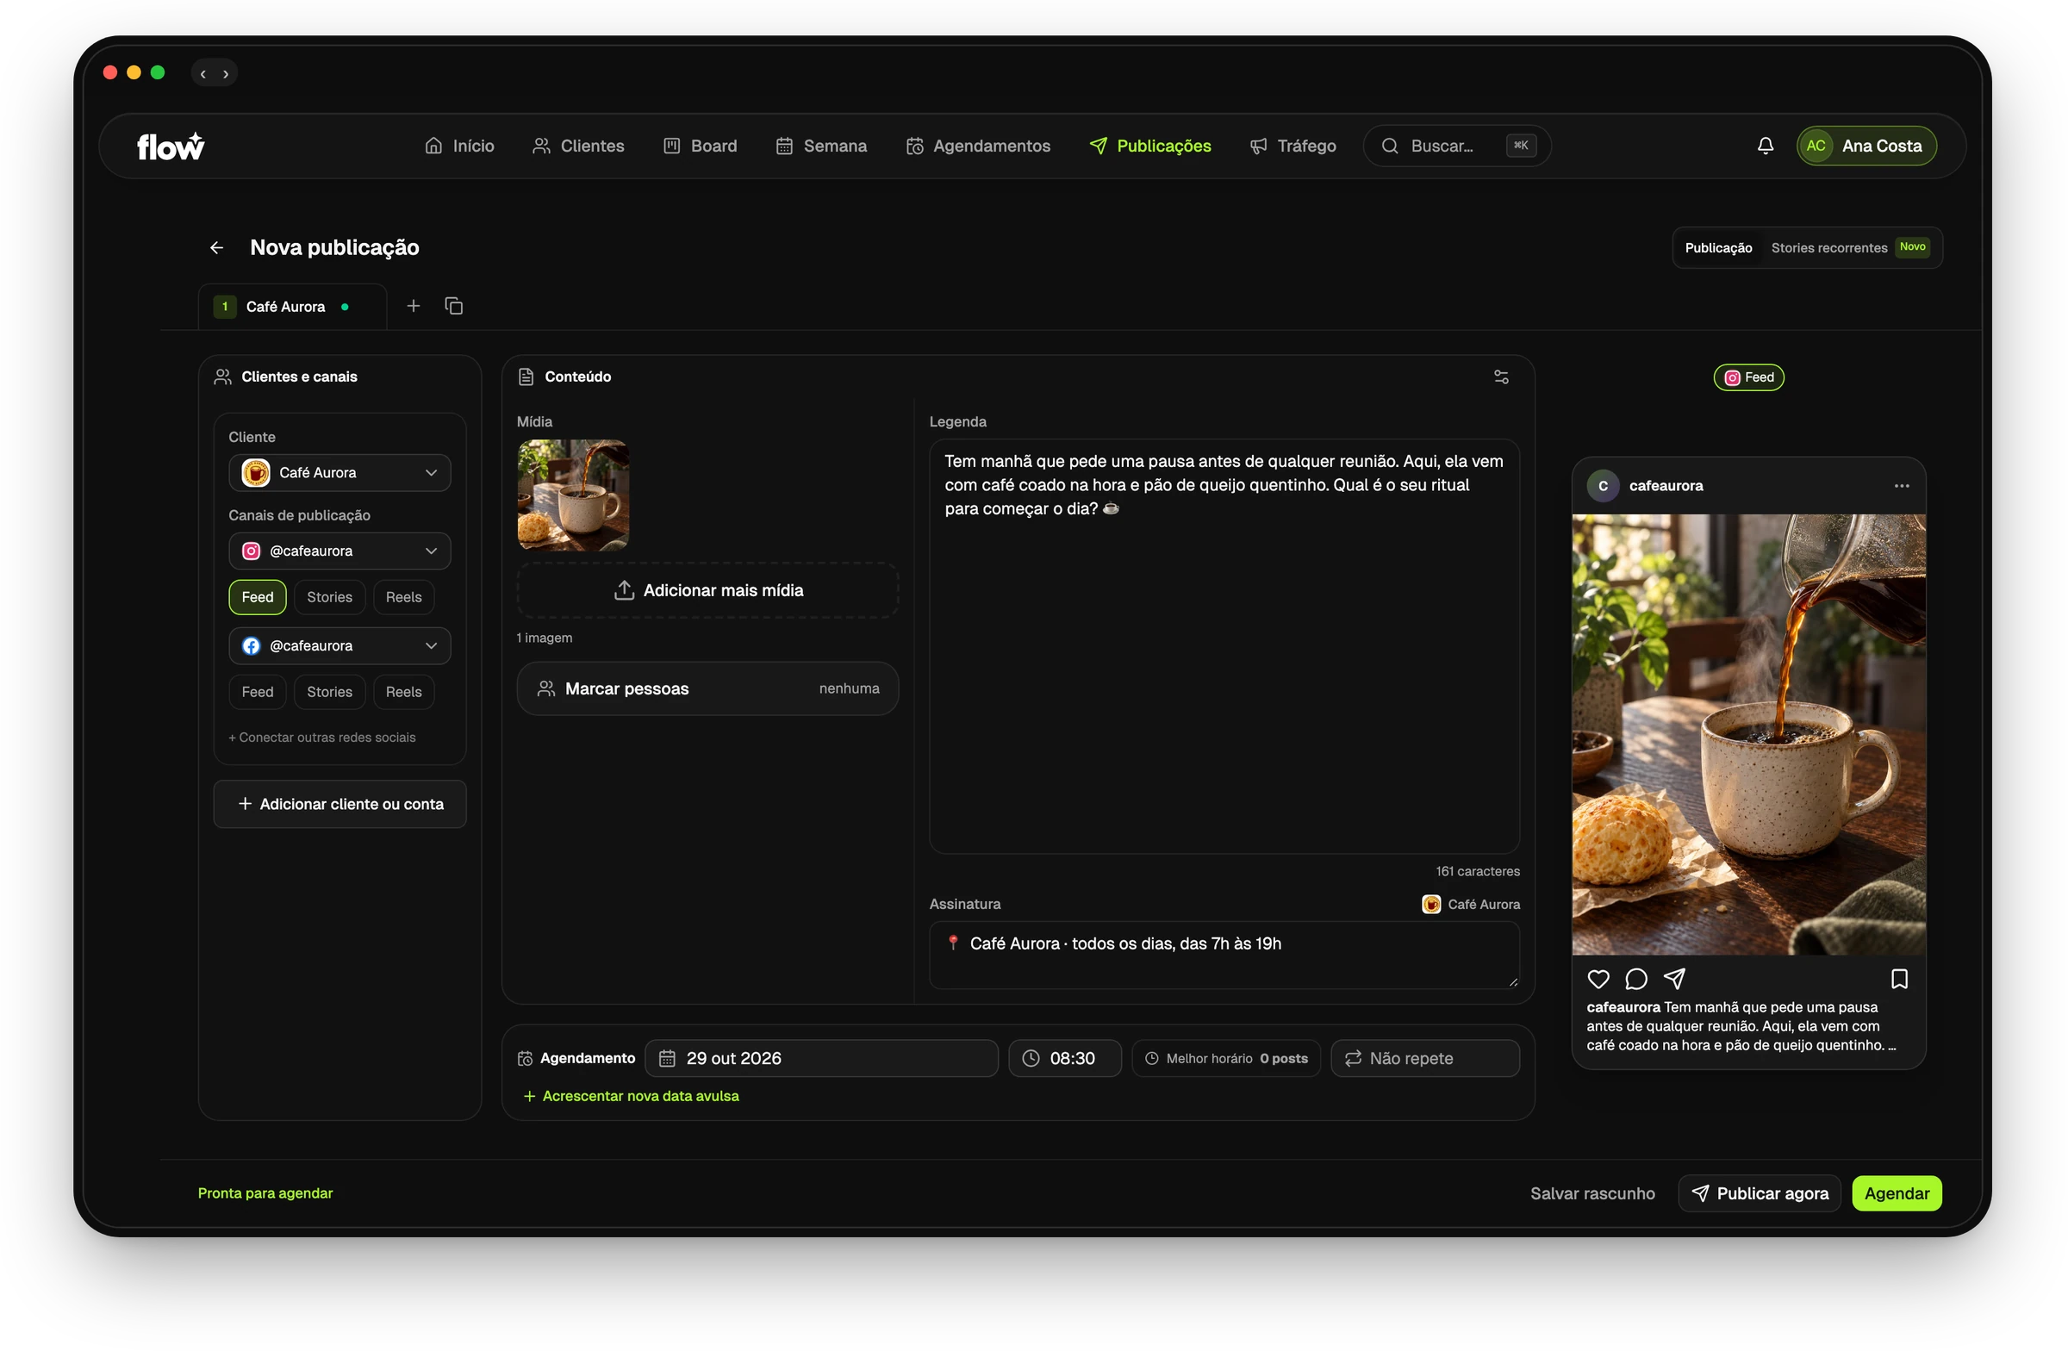Go to the Board nav item

point(700,146)
